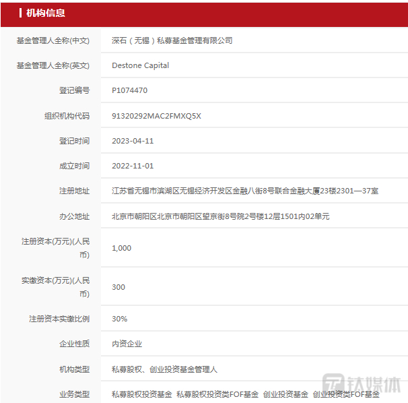Screen dimensions: 408x403
Task: Click the 登记编号 label
Action: tap(75, 90)
